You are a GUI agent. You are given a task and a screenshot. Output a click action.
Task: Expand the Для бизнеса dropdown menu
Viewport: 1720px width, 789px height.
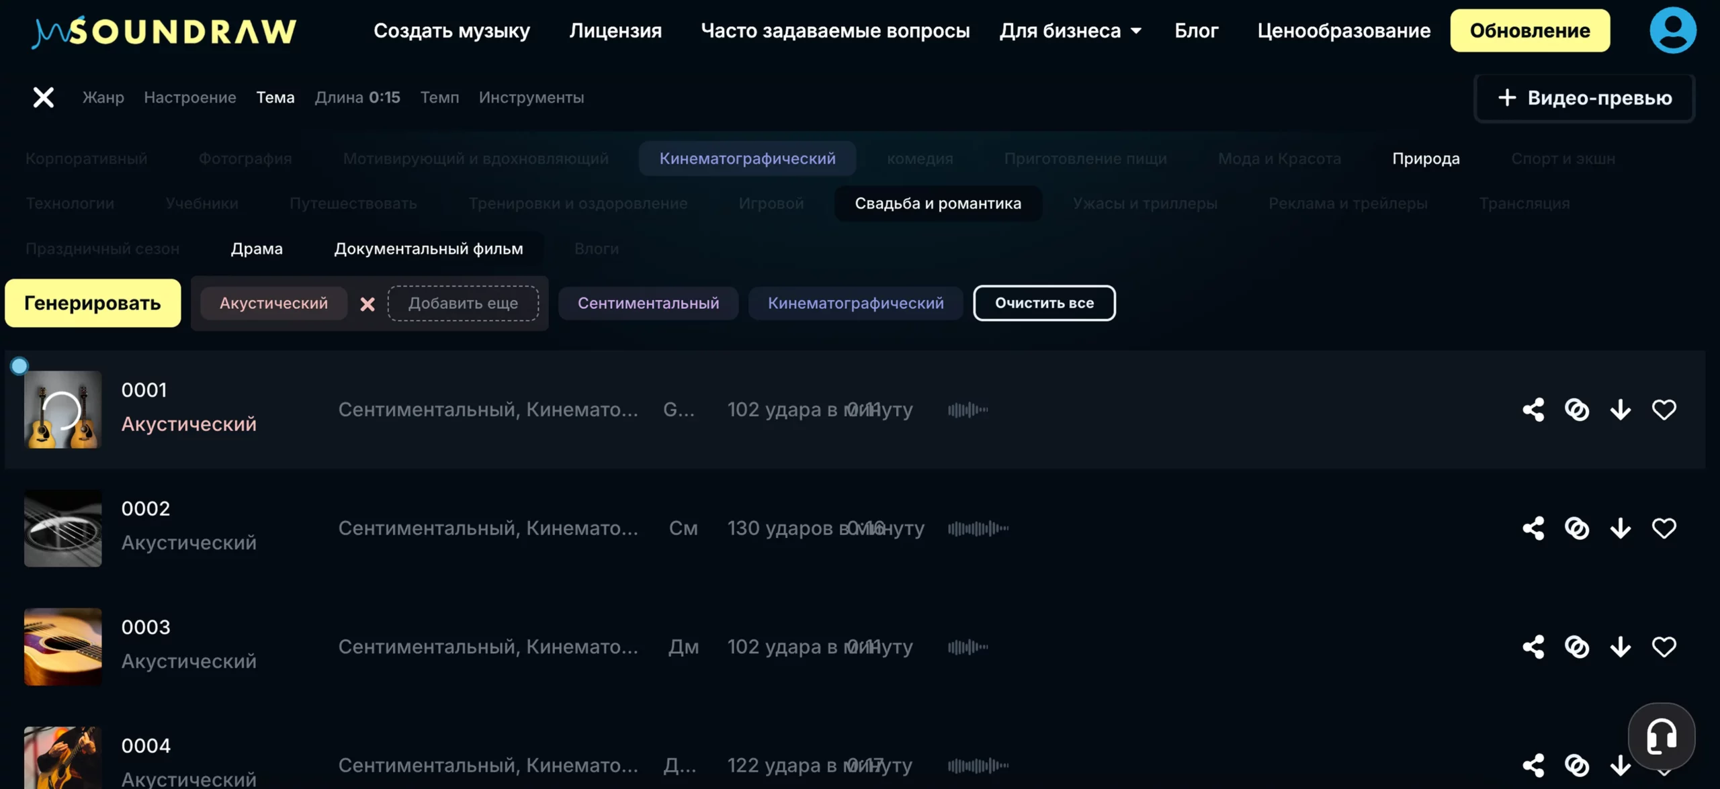[x=1070, y=31]
